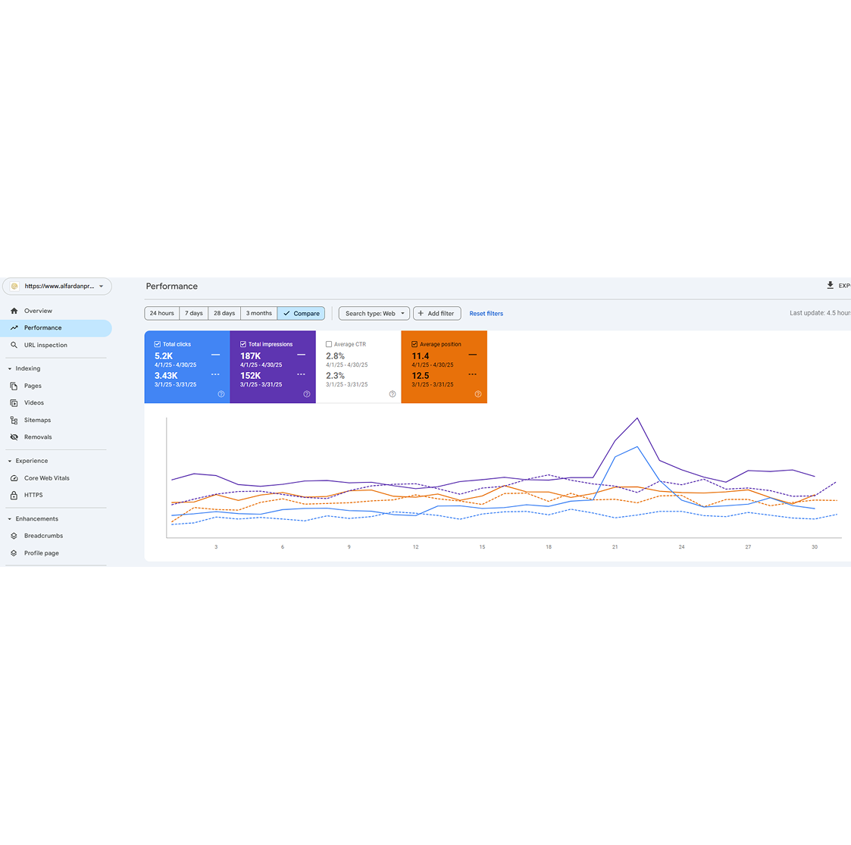Open Core Web Vitals gauge icon
Screen dimensions: 851x845
(14, 478)
